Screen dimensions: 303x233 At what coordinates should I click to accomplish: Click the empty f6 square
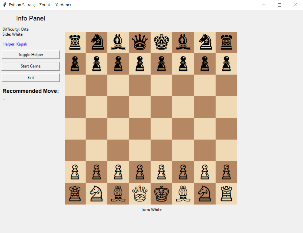[183, 86]
